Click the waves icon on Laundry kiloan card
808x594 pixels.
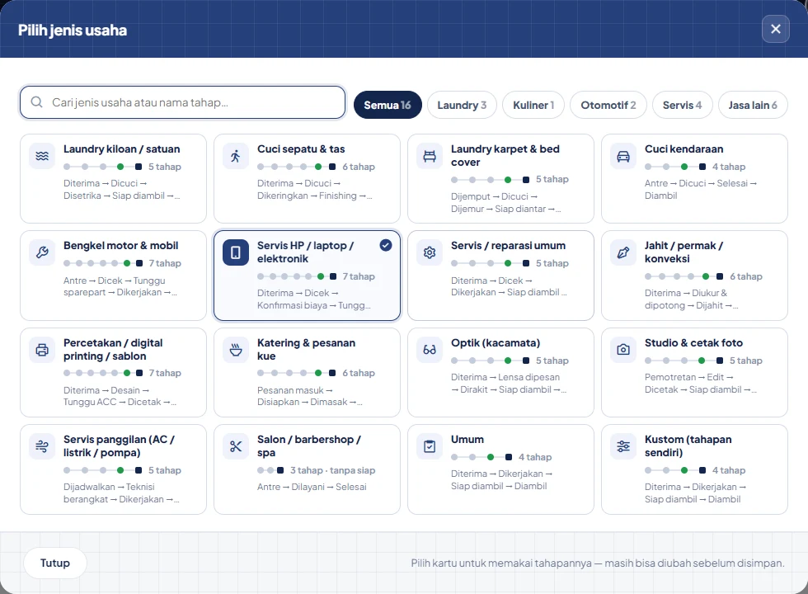pos(42,156)
